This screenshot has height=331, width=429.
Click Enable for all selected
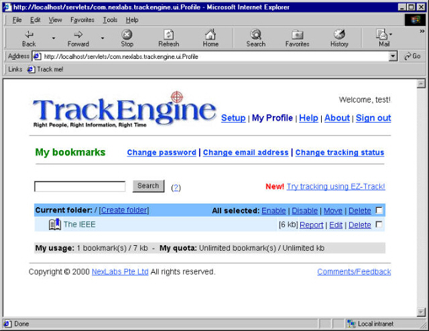point(274,210)
